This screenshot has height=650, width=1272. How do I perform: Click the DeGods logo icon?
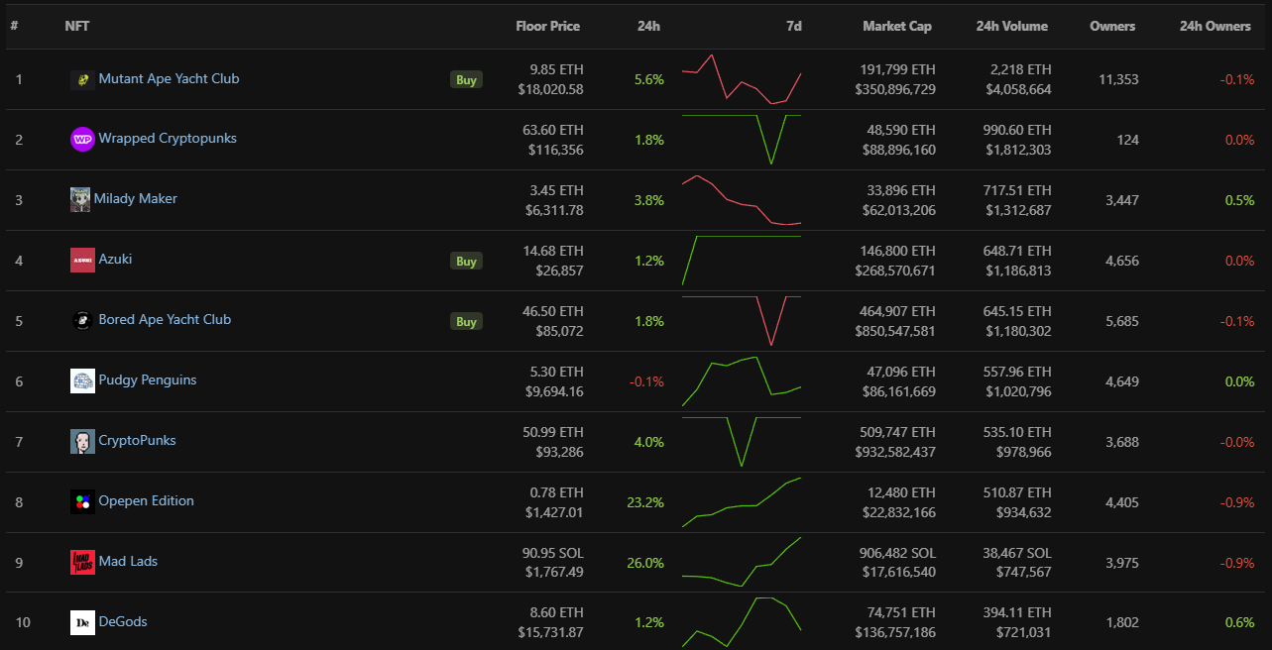point(82,622)
